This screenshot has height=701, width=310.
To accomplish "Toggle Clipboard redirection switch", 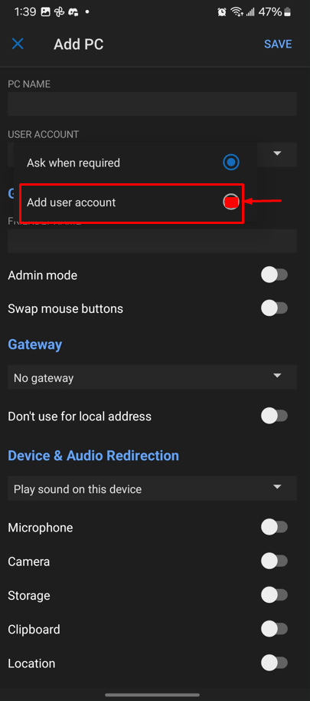I will point(274,630).
